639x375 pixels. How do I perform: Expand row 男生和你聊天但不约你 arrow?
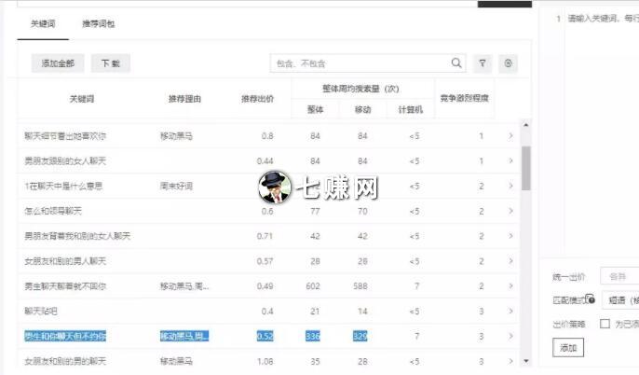[x=511, y=336]
